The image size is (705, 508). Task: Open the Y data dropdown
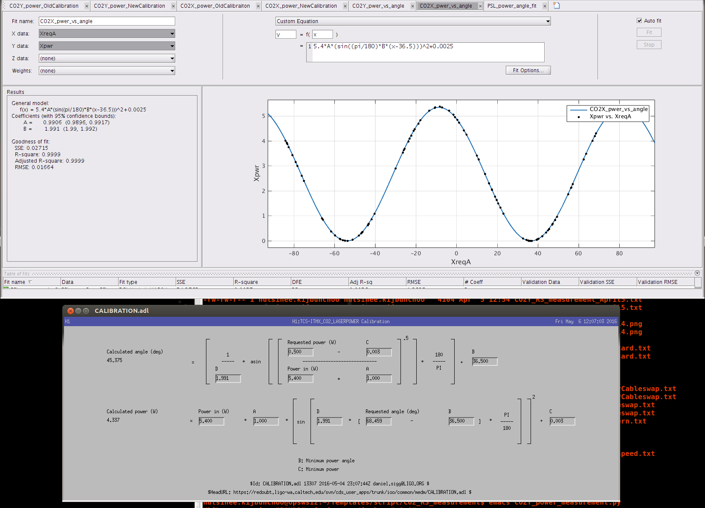(107, 46)
